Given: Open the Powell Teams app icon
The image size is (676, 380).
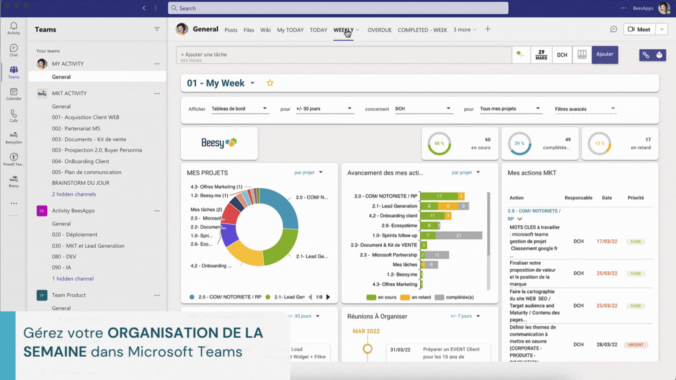Looking at the screenshot, I should [x=14, y=160].
